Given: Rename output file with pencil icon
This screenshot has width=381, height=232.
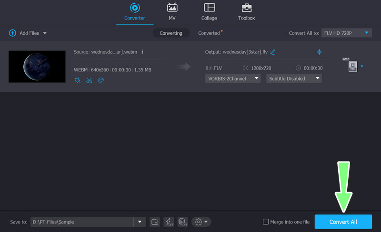Looking at the screenshot, I should pyautogui.click(x=273, y=52).
